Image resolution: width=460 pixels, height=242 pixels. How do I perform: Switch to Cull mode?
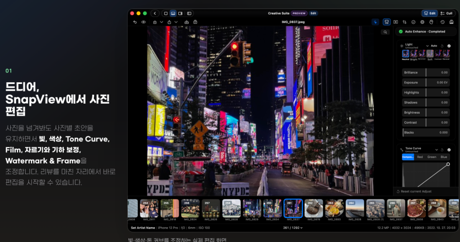[x=447, y=13]
